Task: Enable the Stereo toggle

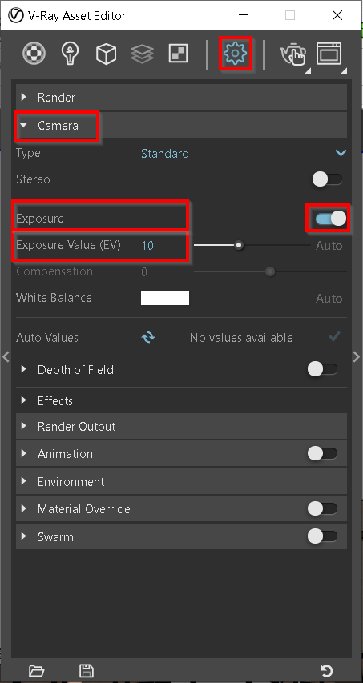Action: [x=327, y=179]
